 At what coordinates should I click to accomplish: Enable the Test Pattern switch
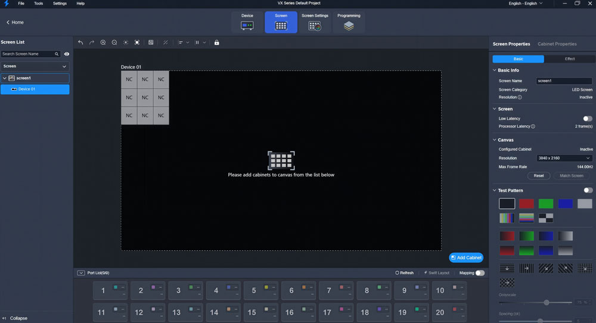click(588, 190)
